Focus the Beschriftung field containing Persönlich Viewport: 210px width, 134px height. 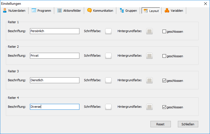click(55, 31)
